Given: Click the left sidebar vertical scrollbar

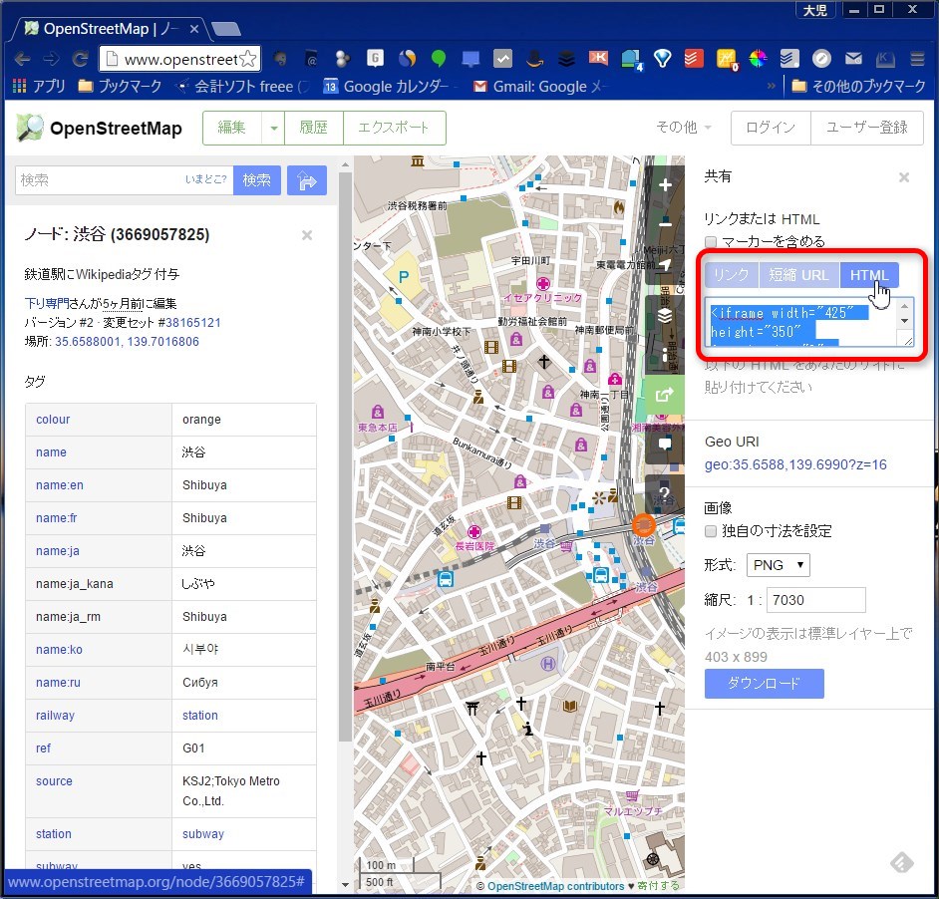Looking at the screenshot, I should coord(345,455).
